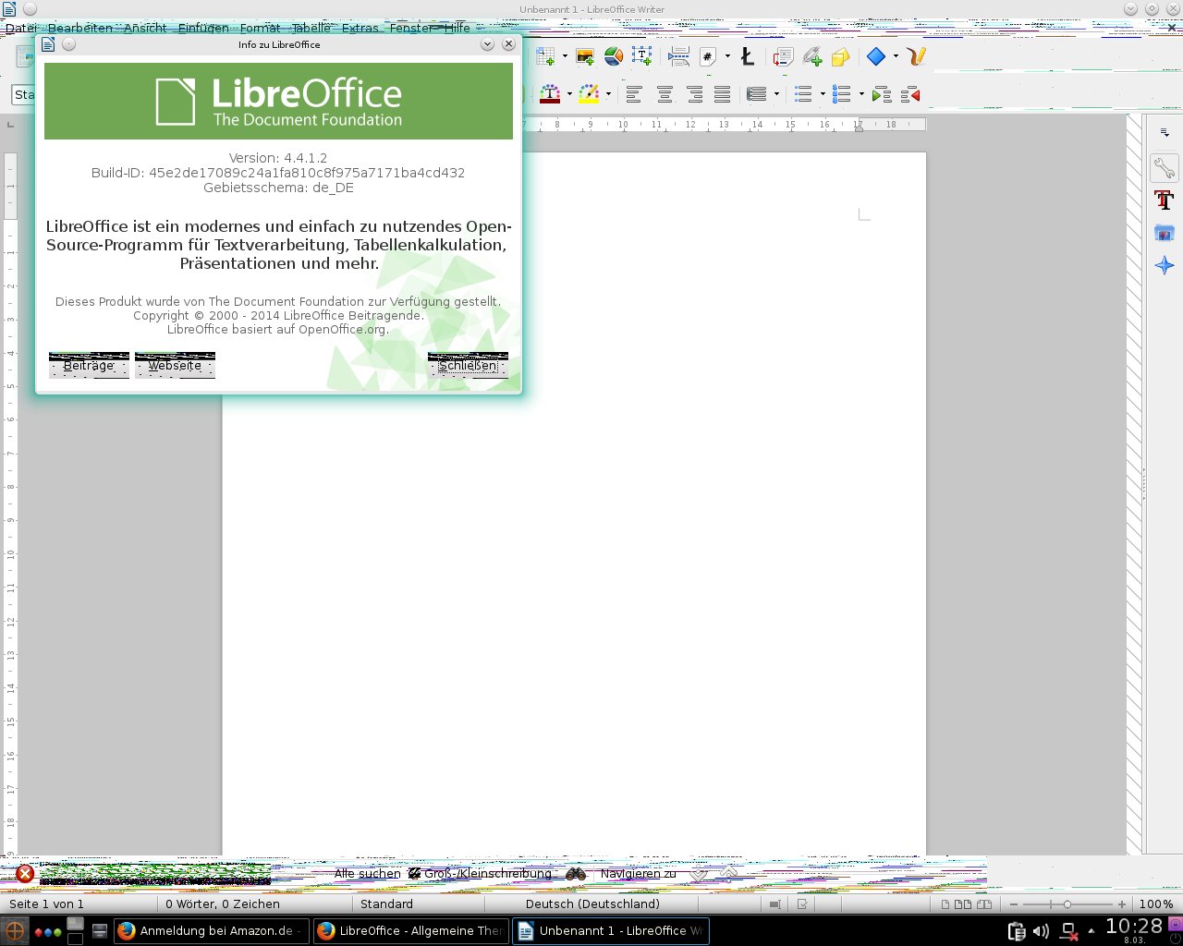Click the Webseite button in dialog
This screenshot has width=1183, height=946.
click(x=175, y=366)
